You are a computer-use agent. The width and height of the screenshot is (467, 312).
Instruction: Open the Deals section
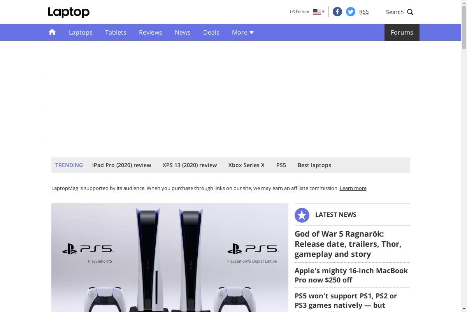pos(211,32)
